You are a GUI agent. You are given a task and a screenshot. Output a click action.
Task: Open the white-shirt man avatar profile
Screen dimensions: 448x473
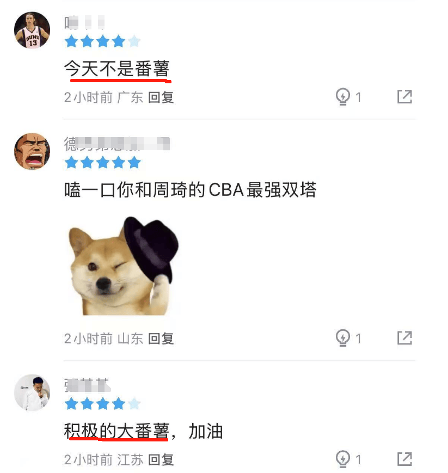pyautogui.click(x=32, y=393)
